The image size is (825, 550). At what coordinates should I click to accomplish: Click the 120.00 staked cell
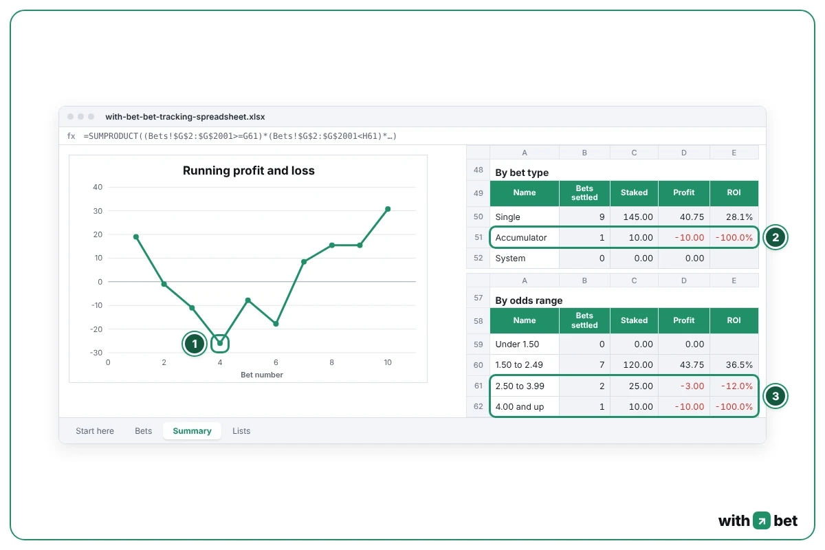point(634,365)
